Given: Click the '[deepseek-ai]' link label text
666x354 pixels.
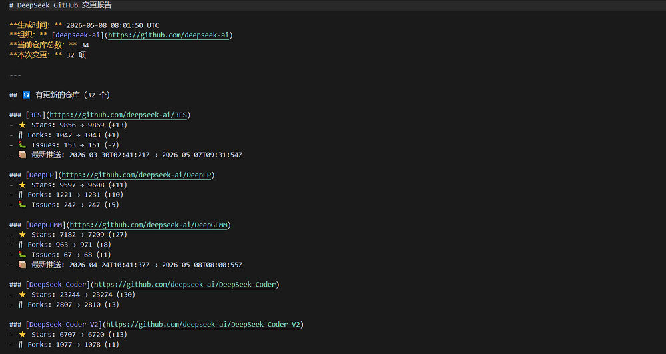Looking at the screenshot, I should click(78, 35).
